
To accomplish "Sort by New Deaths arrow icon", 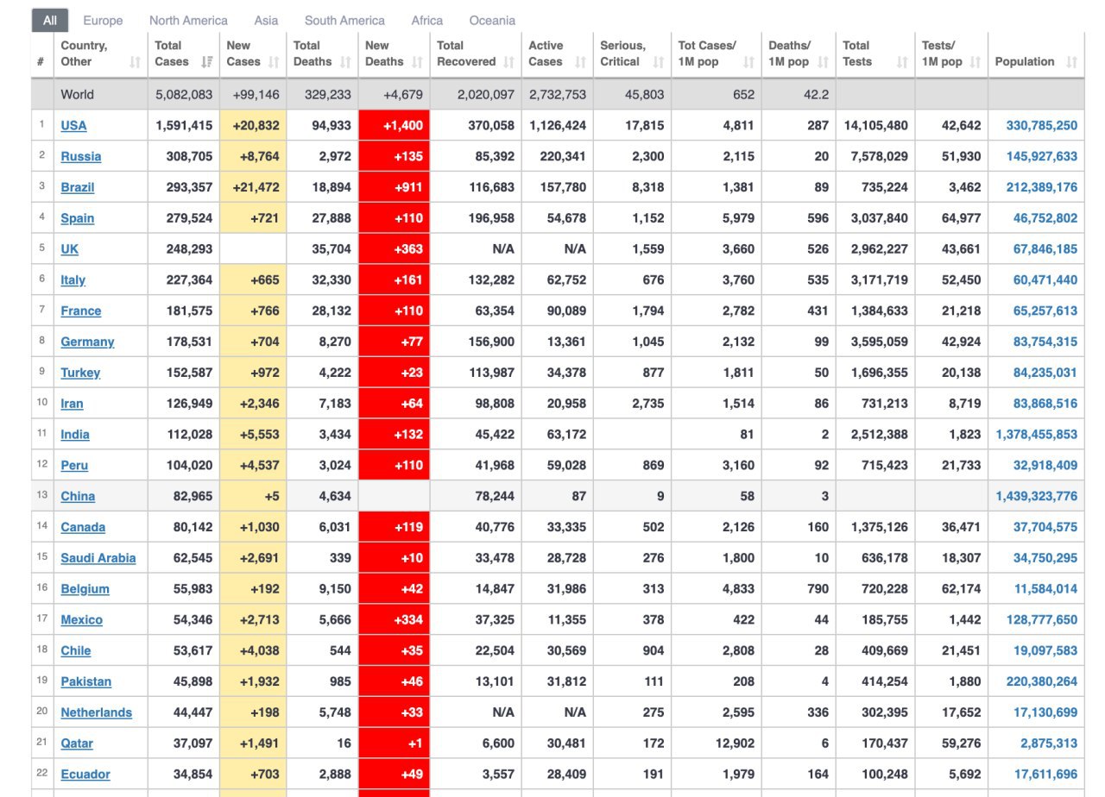I will [417, 62].
